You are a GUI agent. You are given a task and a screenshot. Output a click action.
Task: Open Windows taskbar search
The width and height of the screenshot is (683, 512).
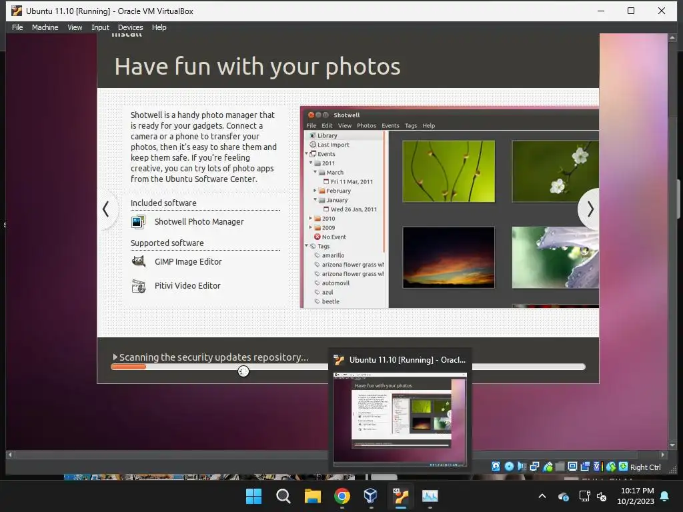click(x=283, y=496)
